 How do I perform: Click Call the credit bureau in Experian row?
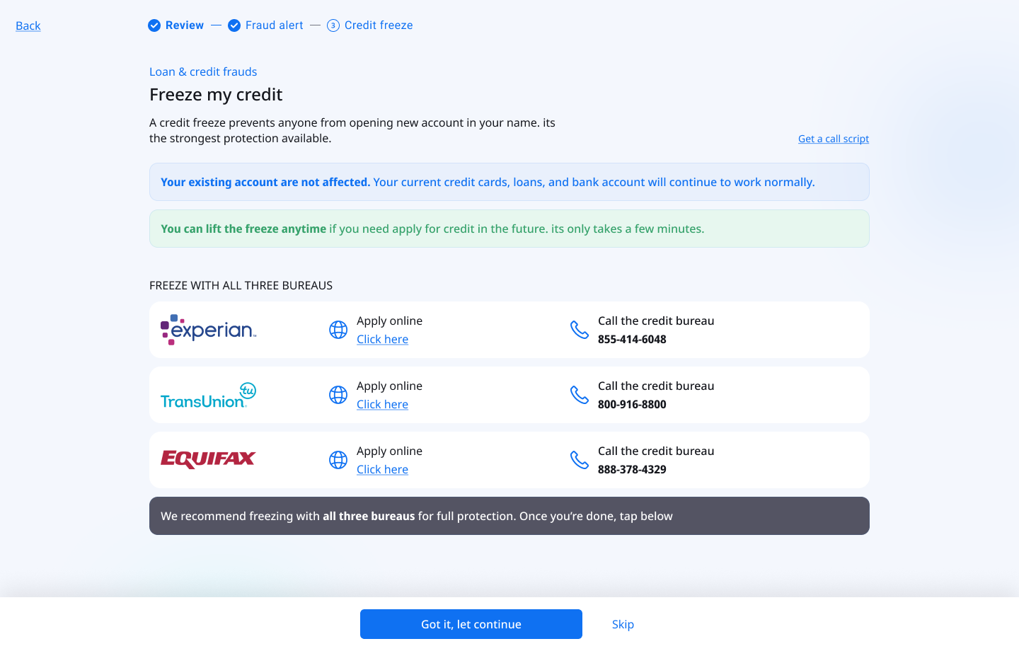click(x=656, y=321)
